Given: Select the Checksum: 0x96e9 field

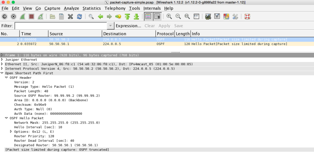Looking at the screenshot, I should (30, 105).
